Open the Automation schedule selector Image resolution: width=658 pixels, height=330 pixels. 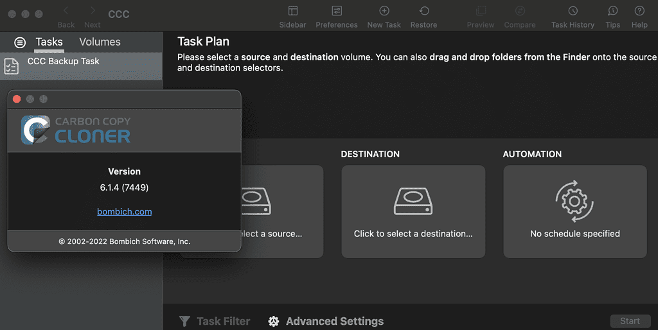(575, 212)
